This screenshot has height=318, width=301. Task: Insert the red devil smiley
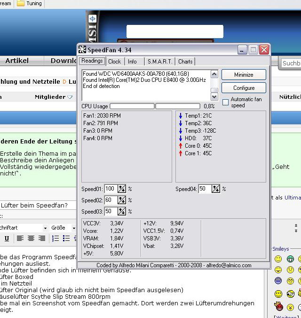point(278,306)
